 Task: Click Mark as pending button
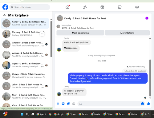click(x=80, y=33)
